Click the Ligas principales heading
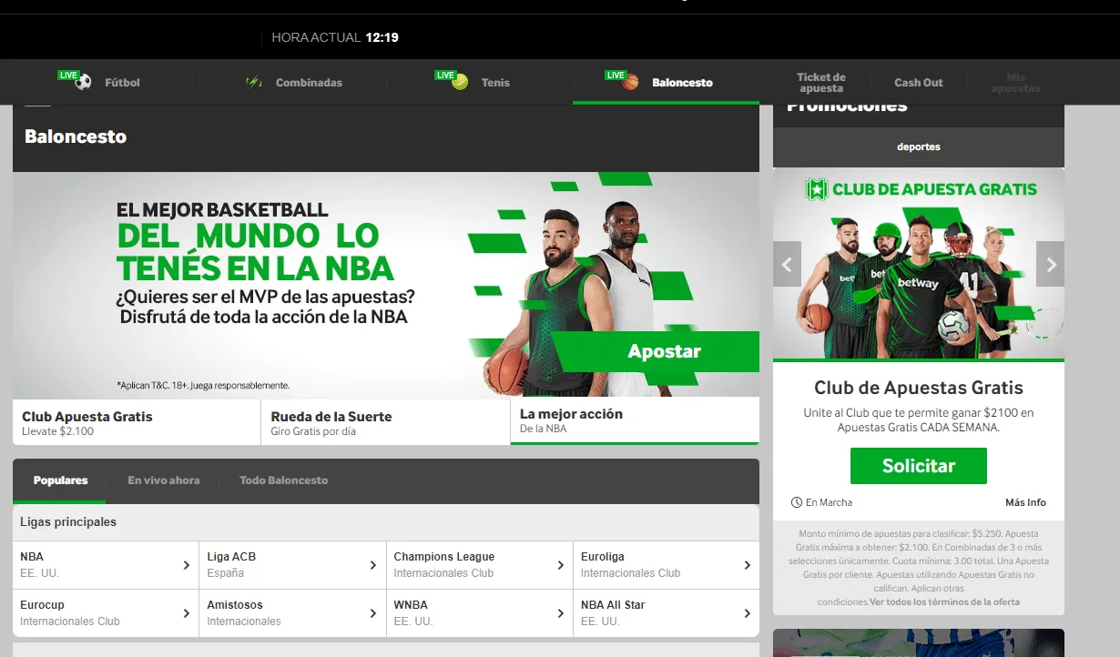 pyautogui.click(x=68, y=522)
